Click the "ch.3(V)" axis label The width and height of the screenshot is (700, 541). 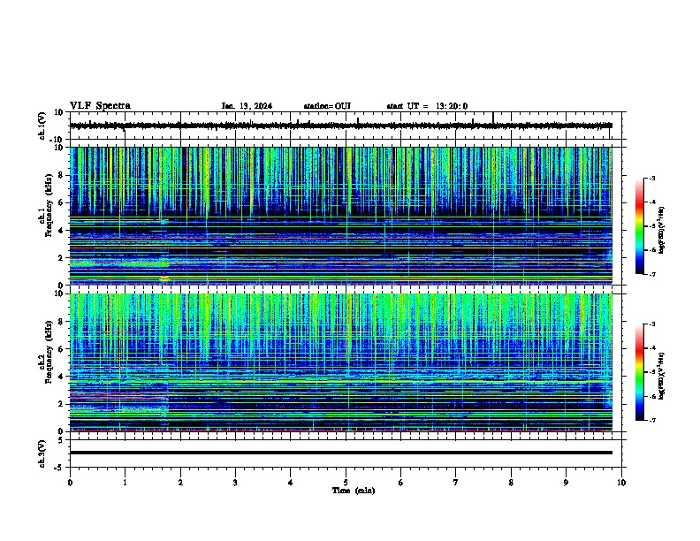click(x=42, y=453)
